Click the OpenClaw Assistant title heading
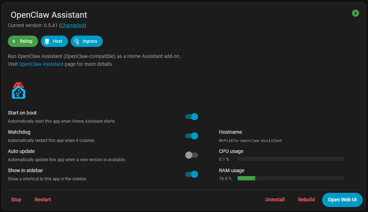This screenshot has height=212, width=368. click(49, 15)
